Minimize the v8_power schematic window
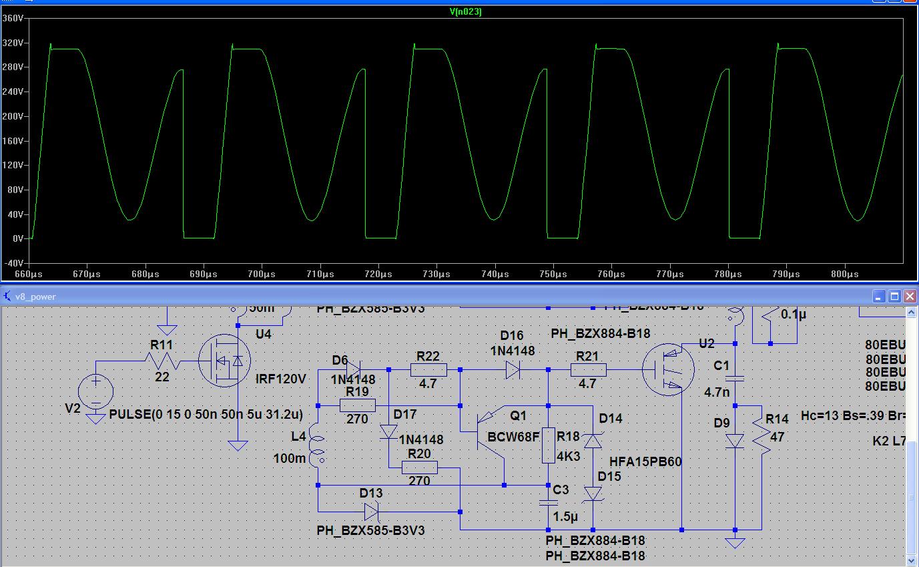This screenshot has width=919, height=567. coord(880,296)
